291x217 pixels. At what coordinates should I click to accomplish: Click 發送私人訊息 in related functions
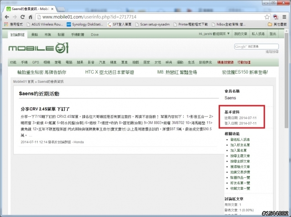pos(240,140)
